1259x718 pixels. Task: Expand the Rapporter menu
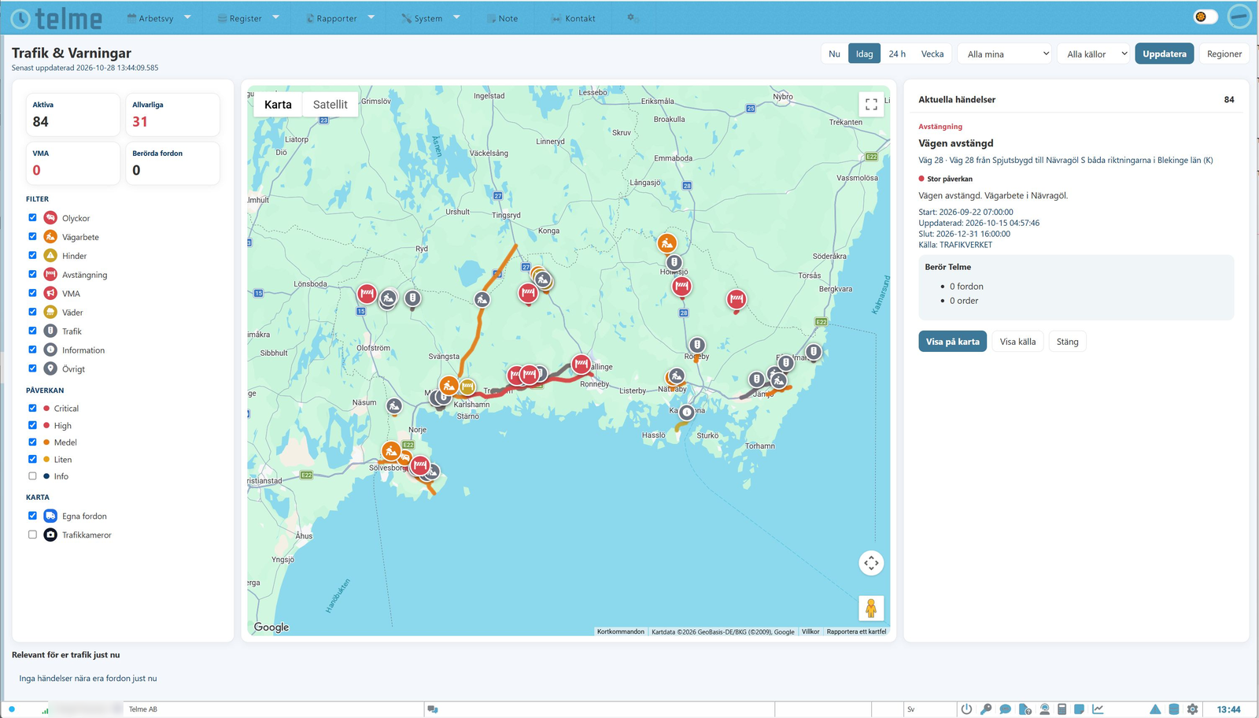coord(340,18)
